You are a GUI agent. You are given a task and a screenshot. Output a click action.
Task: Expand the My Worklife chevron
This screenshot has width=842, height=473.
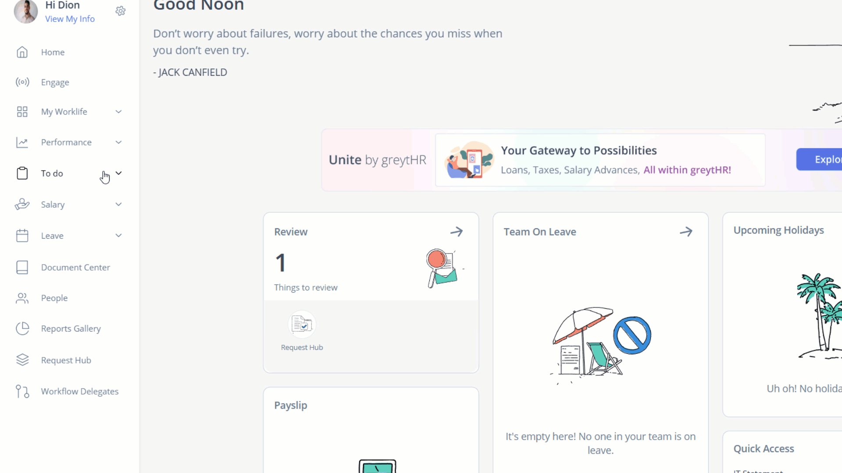coord(118,112)
